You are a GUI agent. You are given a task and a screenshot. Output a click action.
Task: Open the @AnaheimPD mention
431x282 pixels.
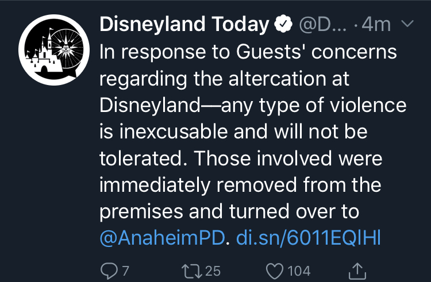[162, 238]
